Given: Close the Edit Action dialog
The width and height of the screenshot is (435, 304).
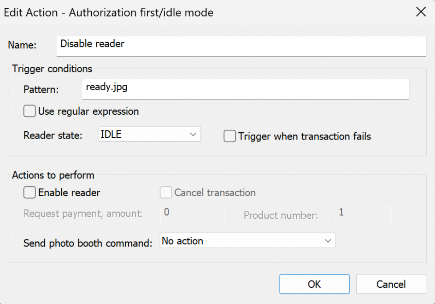Looking at the screenshot, I should [x=421, y=12].
